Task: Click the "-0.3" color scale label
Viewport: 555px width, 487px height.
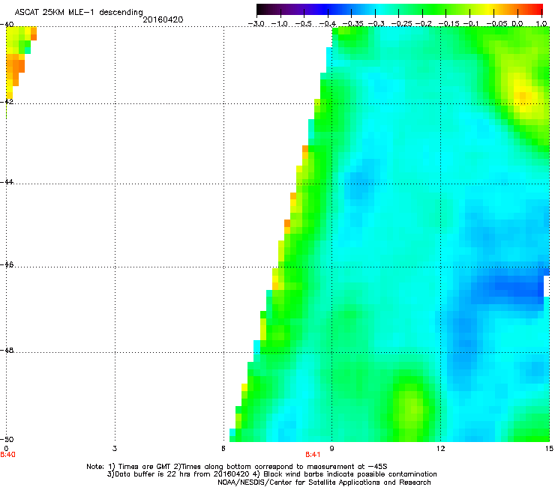Action: (376, 24)
